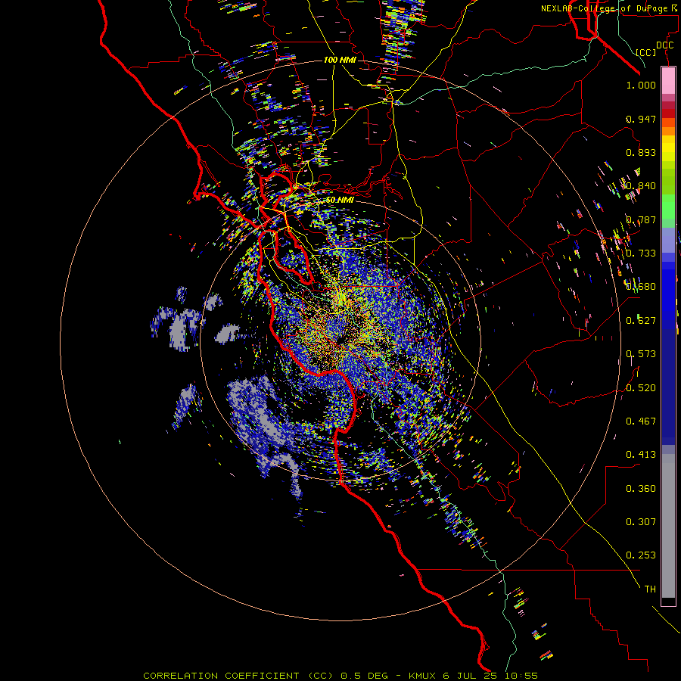Click the gray segment of the color bar

point(668,526)
